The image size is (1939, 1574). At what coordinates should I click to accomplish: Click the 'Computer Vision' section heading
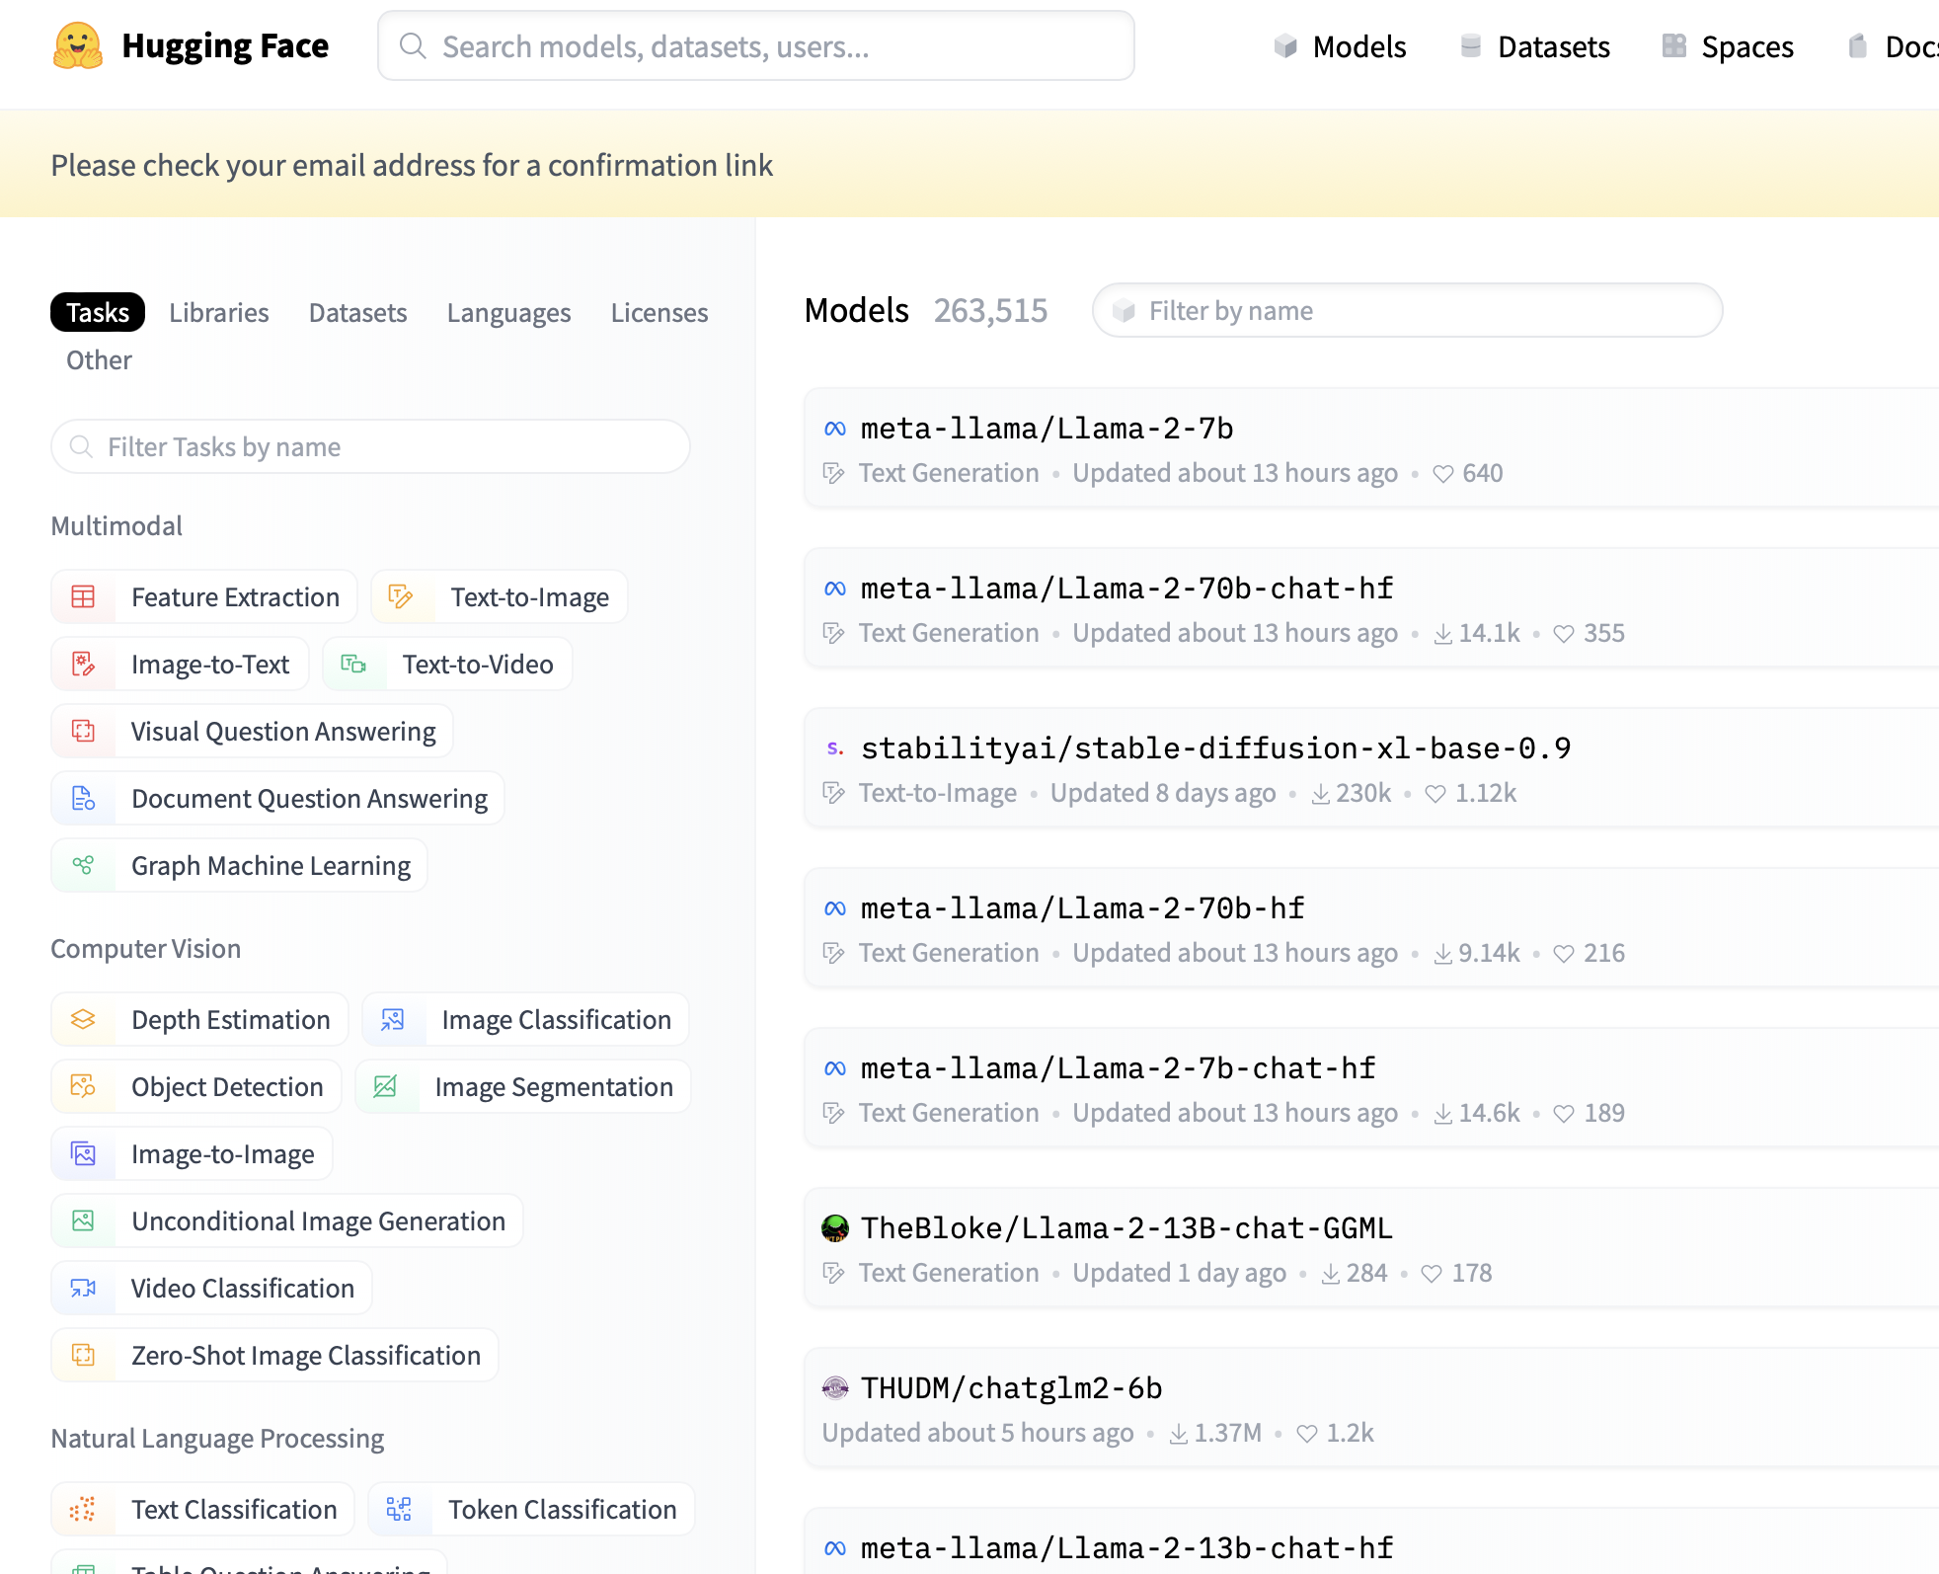146,948
